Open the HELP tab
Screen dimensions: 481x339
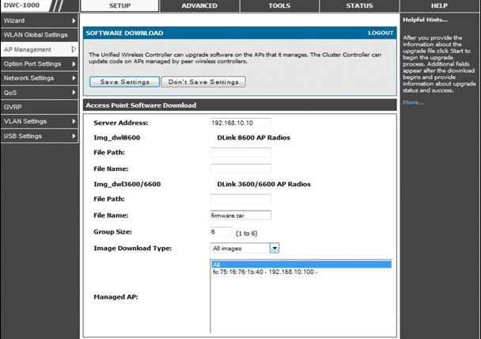coord(439,6)
